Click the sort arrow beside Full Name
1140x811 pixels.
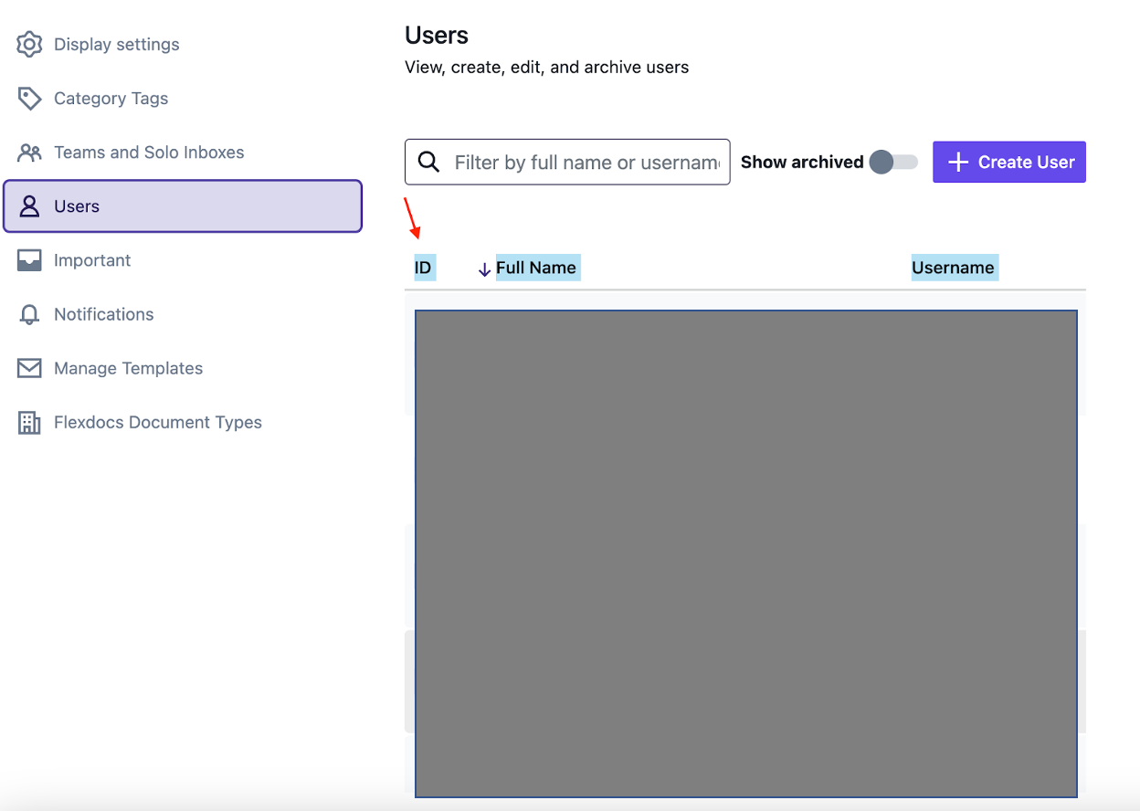tap(485, 269)
